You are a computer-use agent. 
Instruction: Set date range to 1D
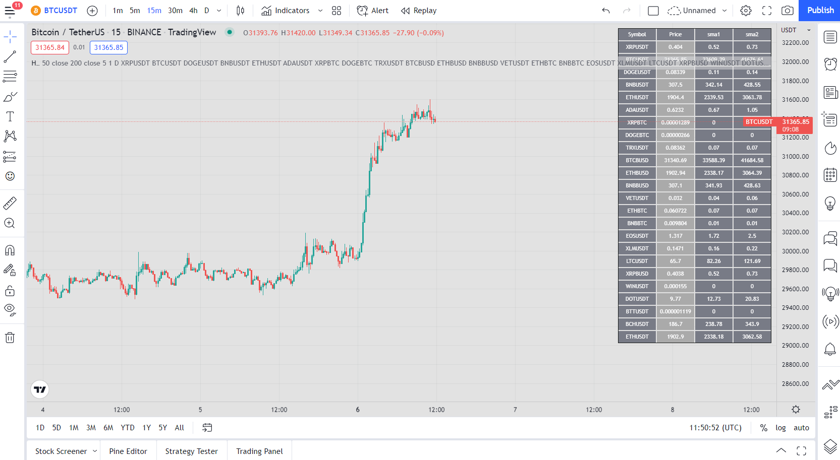tap(40, 428)
